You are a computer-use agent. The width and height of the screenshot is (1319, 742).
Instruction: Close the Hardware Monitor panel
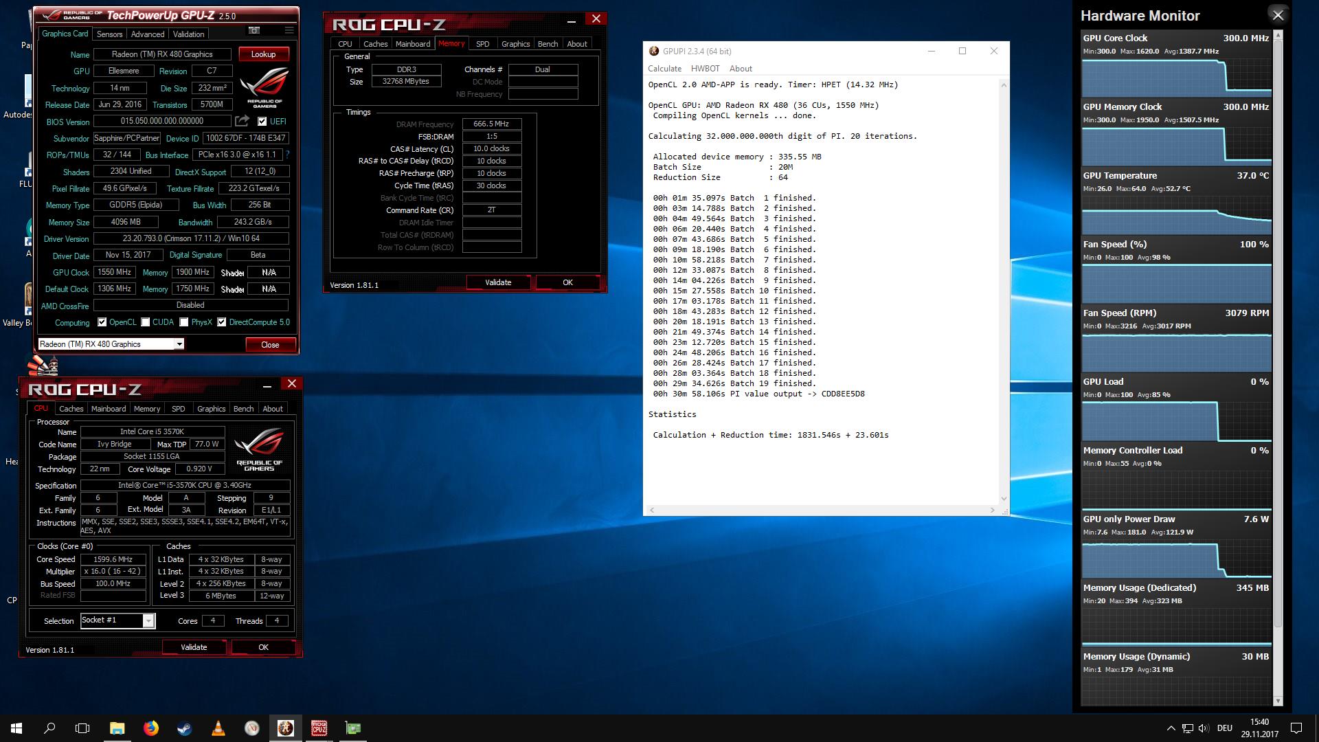[x=1278, y=15]
